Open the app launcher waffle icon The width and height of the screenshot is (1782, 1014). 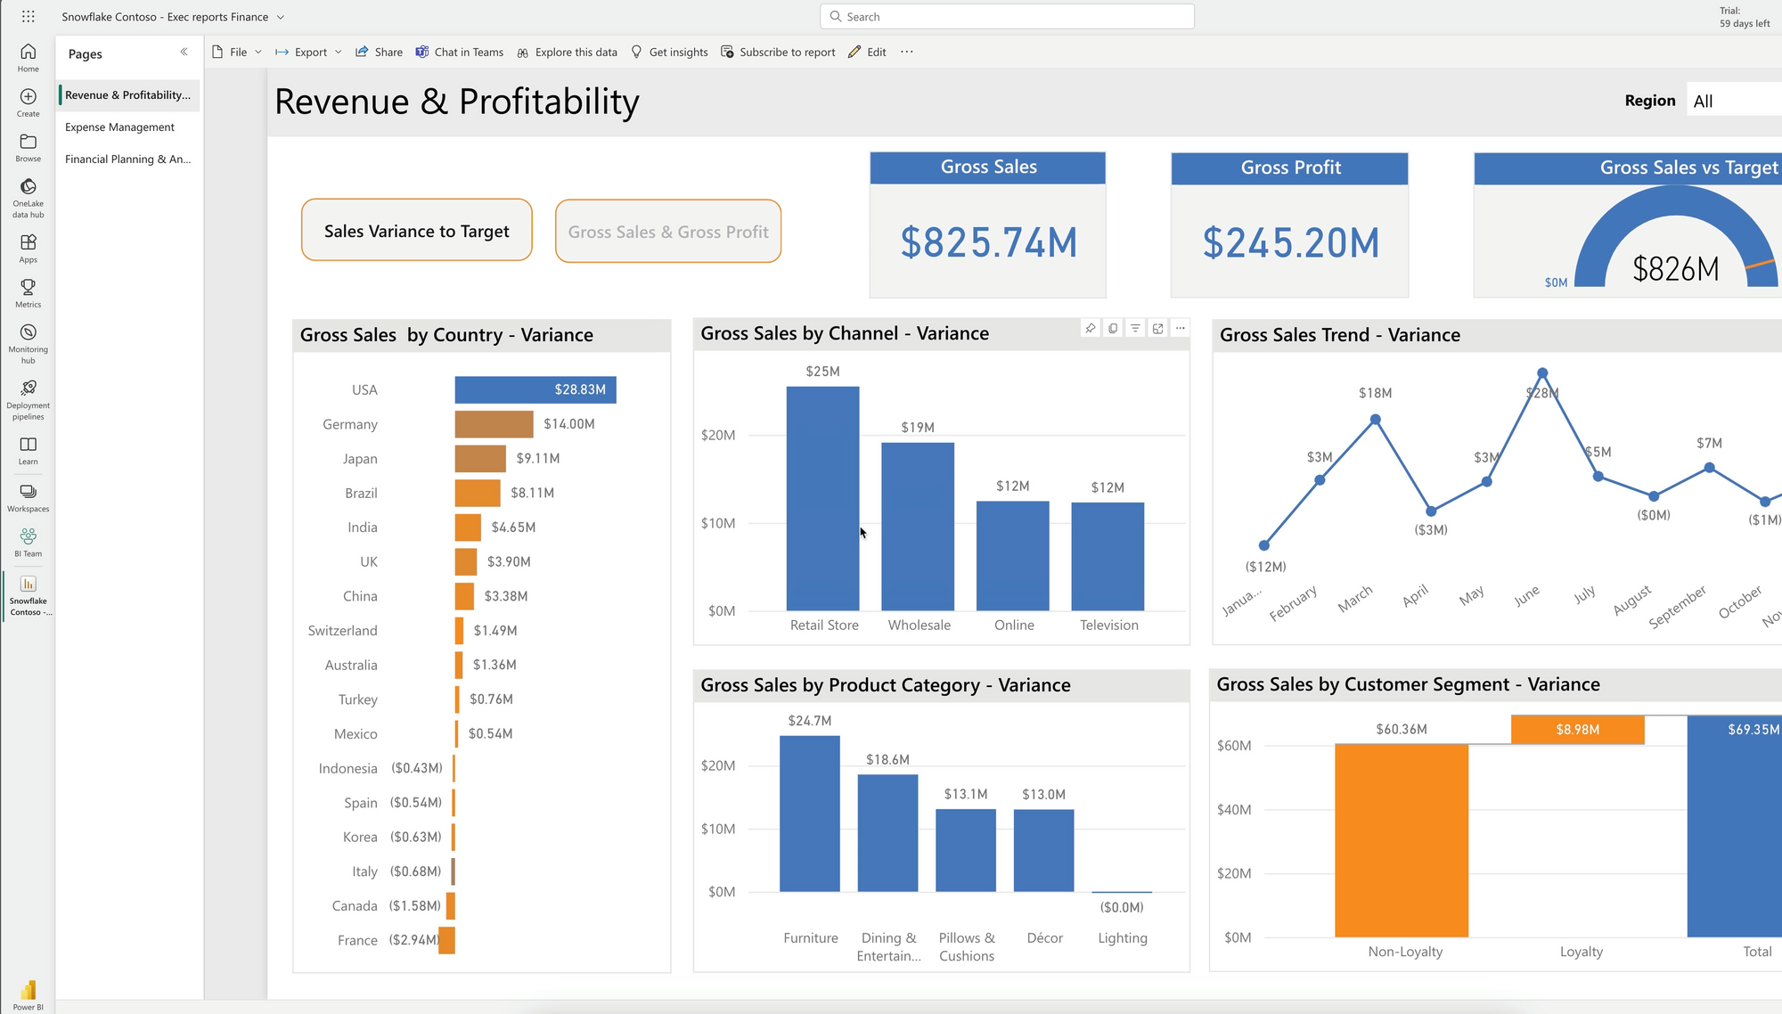(x=29, y=17)
